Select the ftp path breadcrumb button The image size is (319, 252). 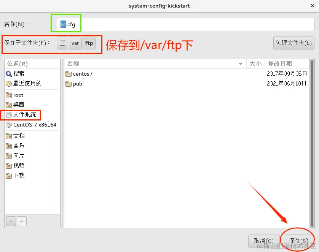click(x=89, y=43)
